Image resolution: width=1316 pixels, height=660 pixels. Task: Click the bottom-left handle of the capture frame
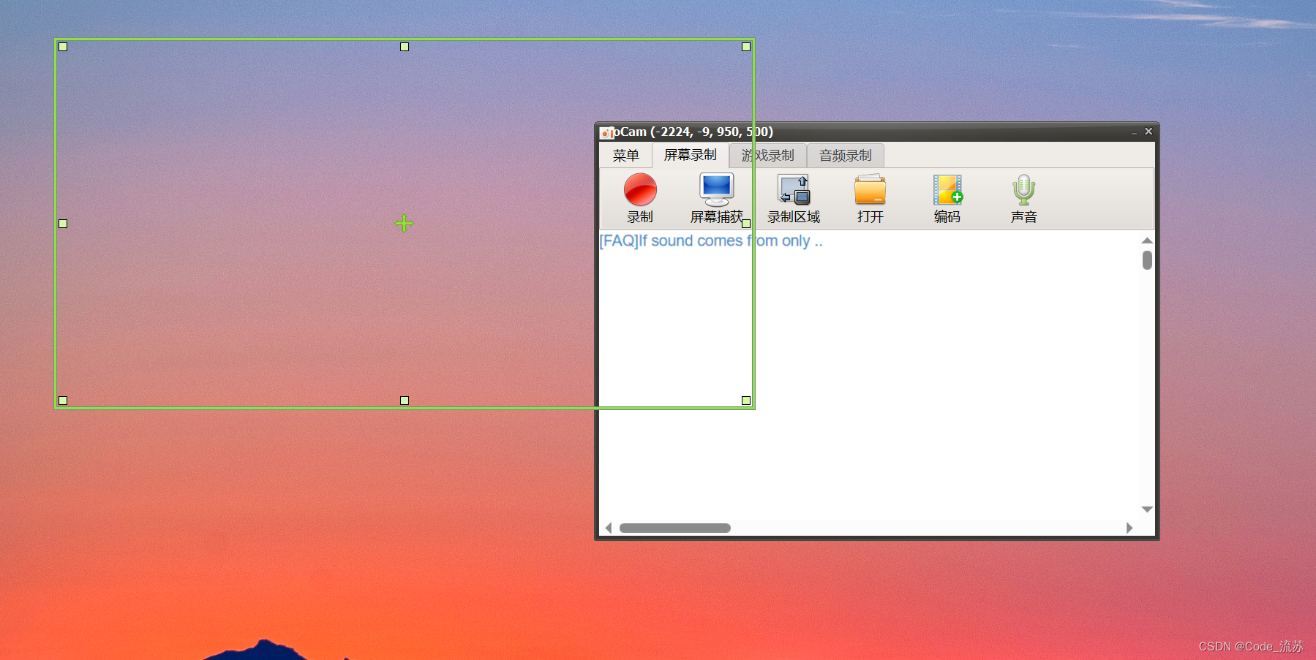(x=63, y=401)
